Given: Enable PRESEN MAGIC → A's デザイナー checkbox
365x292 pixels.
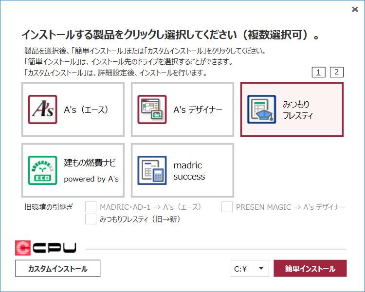Looking at the screenshot, I should tap(227, 207).
